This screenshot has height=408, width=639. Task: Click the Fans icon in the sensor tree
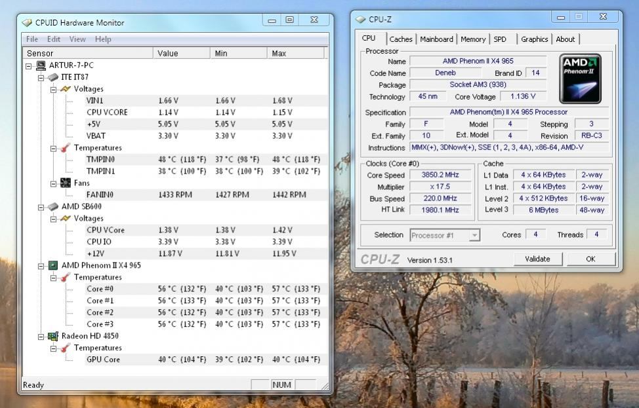click(65, 183)
